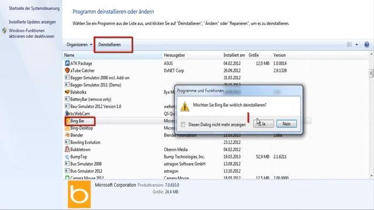
Task: Select the 'ATK Package' name text
Action: 81,64
